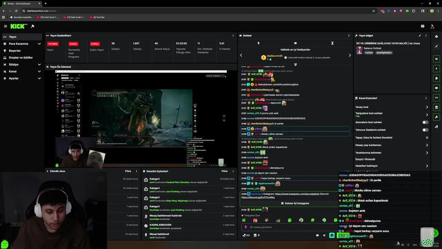The width and height of the screenshot is (442, 249).
Task: Click the moderator hammer icon next to Kick logo
Action: click(32, 26)
